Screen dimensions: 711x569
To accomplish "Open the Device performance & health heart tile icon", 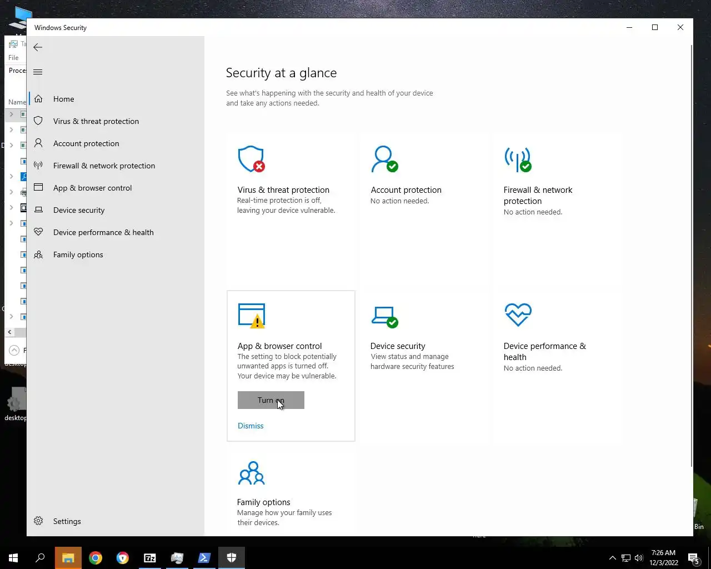I will coord(518,315).
